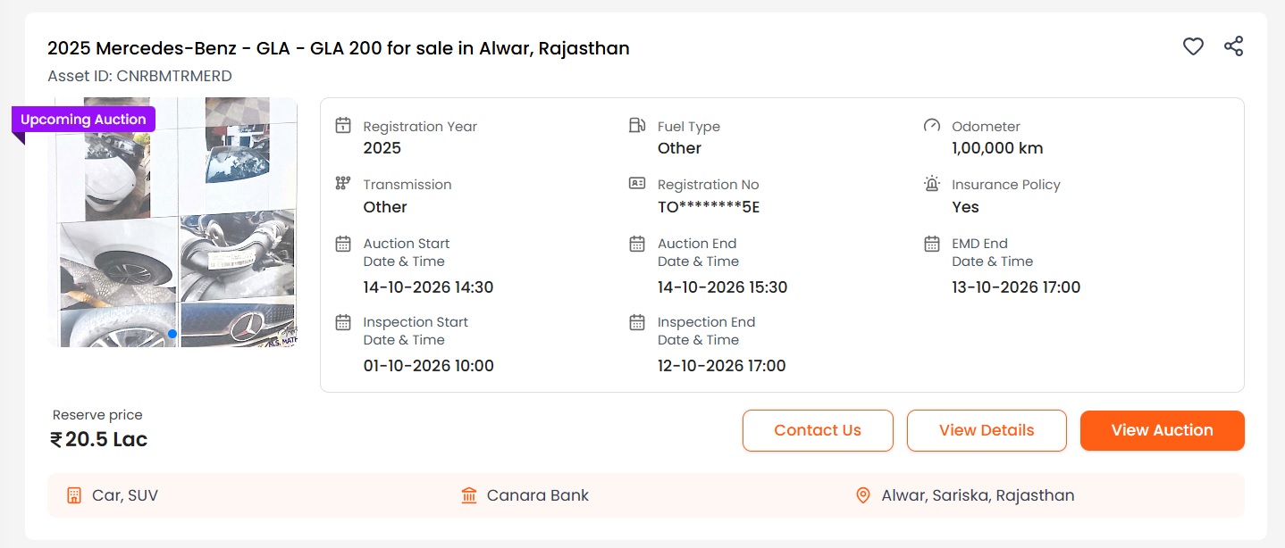This screenshot has width=1285, height=548.
Task: Click the Odometer gauge icon
Action: (x=931, y=126)
